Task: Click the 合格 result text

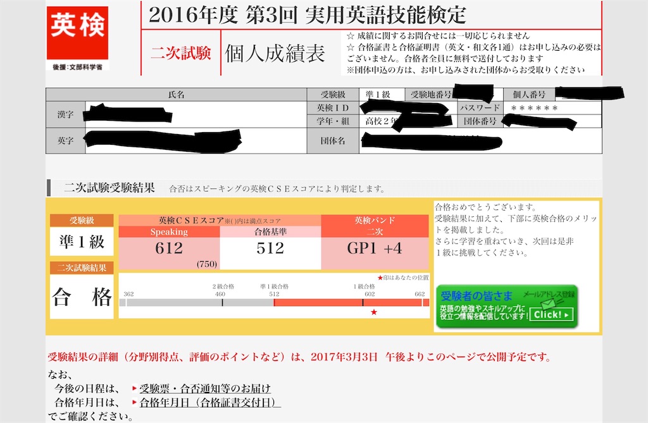Action: (x=82, y=297)
